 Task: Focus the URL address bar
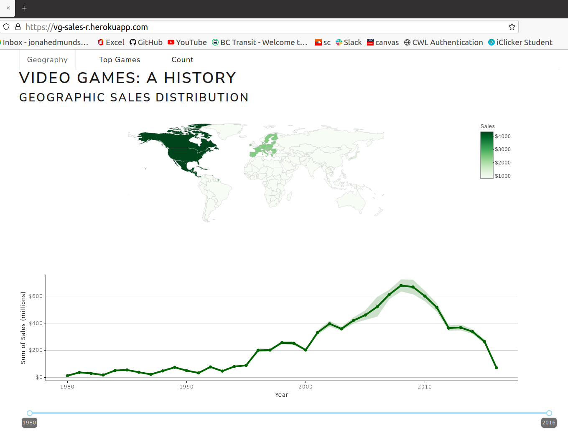(259, 27)
